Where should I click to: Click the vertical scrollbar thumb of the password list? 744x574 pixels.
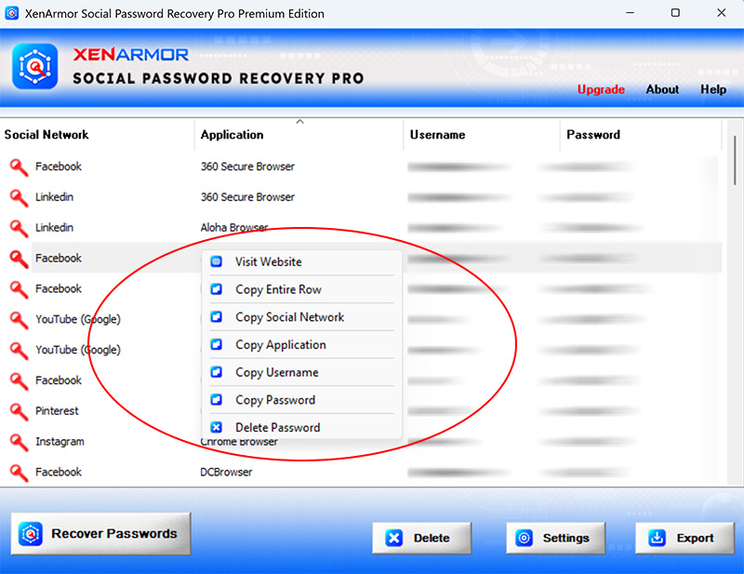click(x=735, y=160)
